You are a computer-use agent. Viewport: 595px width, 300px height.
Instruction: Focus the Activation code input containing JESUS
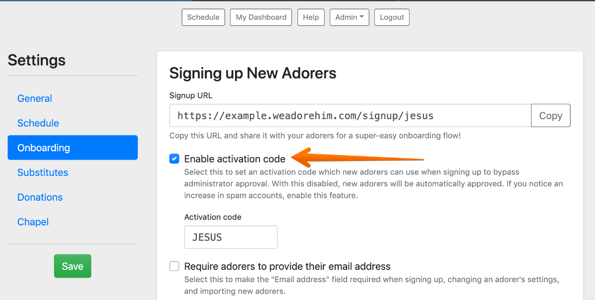point(231,237)
